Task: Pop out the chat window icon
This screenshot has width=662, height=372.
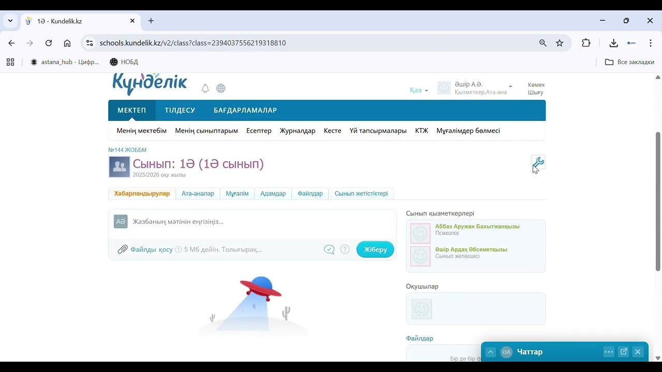Action: click(624, 352)
